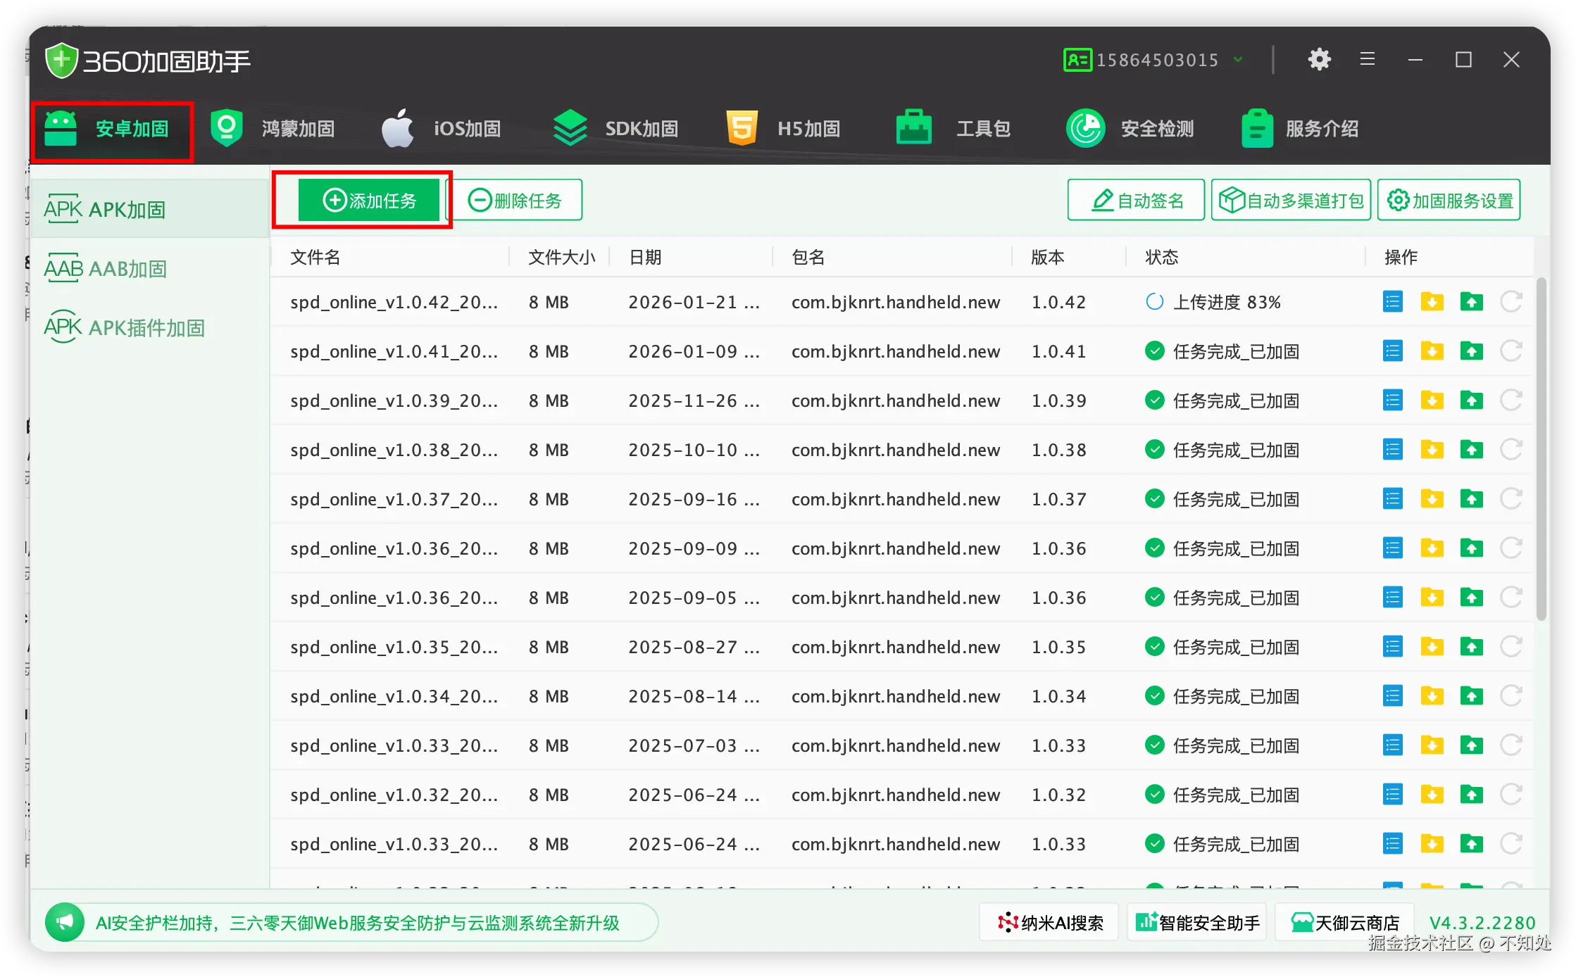Image resolution: width=1576 pixels, height=977 pixels.
Task: Expand account dropdown next to 15864503015
Action: pyautogui.click(x=1238, y=60)
